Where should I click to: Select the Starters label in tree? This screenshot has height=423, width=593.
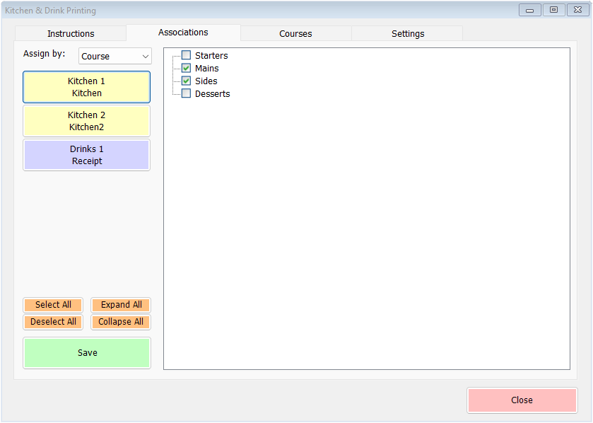click(x=211, y=56)
